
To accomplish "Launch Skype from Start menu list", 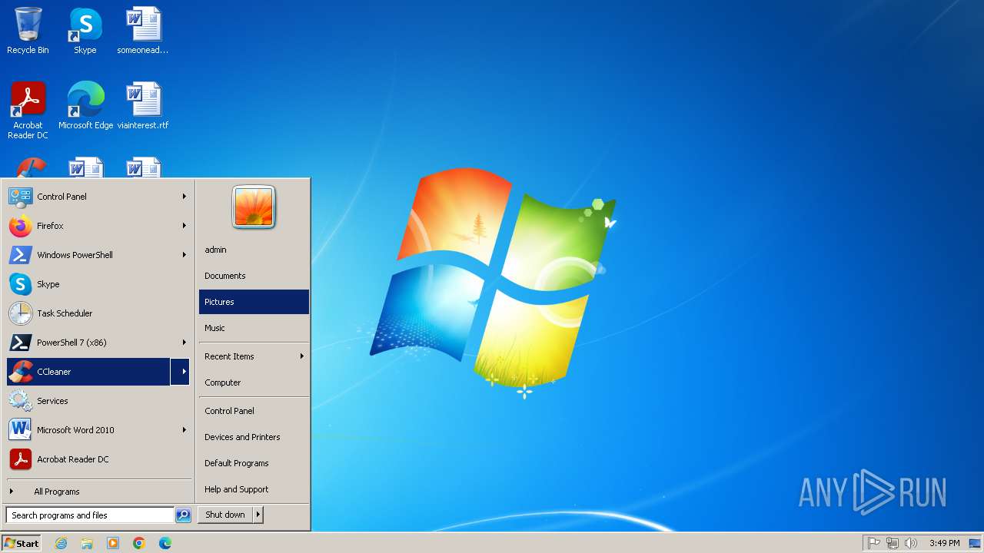I will [98, 284].
